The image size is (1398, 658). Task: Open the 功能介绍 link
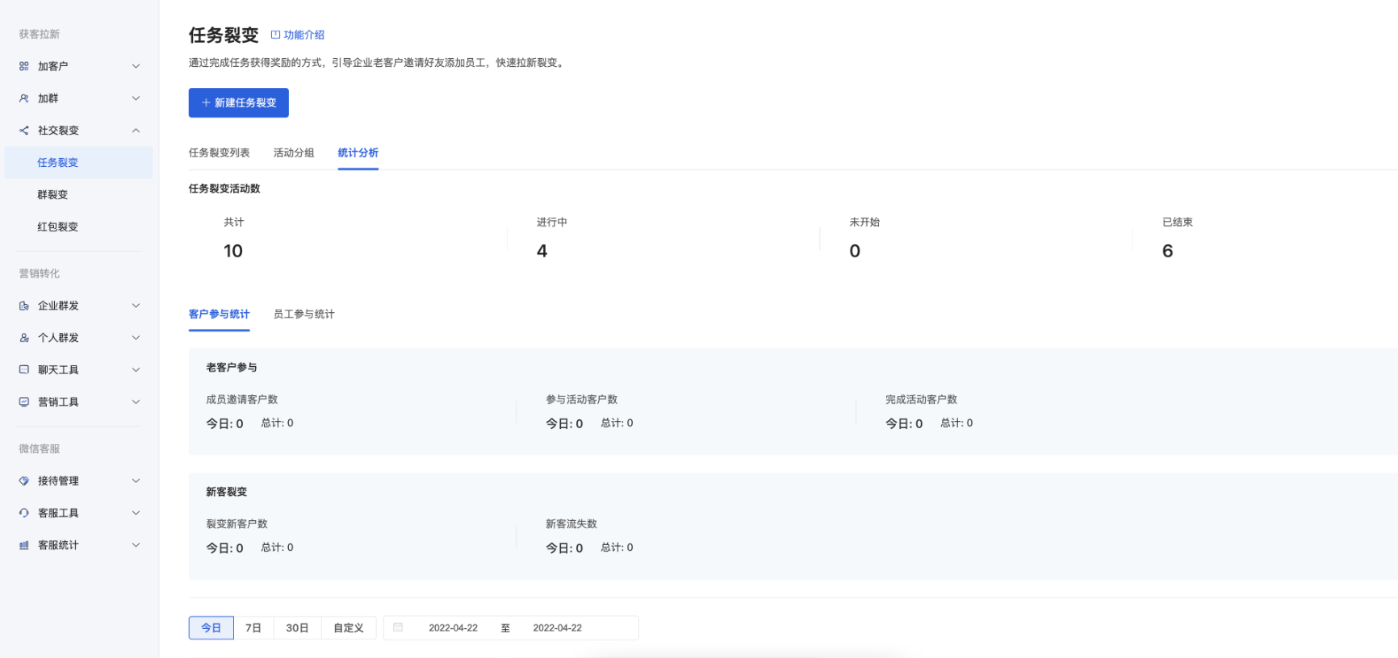(298, 35)
